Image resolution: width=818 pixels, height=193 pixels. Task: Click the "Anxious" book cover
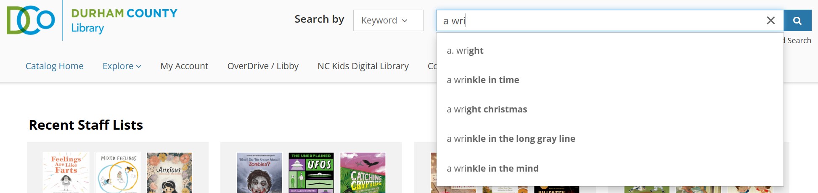coord(169,172)
